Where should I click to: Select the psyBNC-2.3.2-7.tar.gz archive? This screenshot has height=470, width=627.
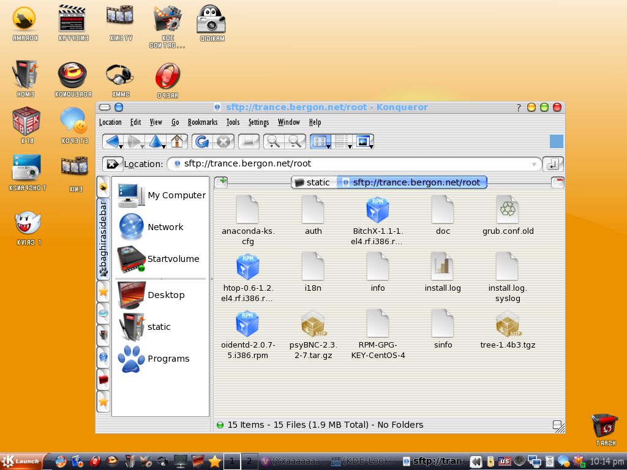click(x=313, y=335)
